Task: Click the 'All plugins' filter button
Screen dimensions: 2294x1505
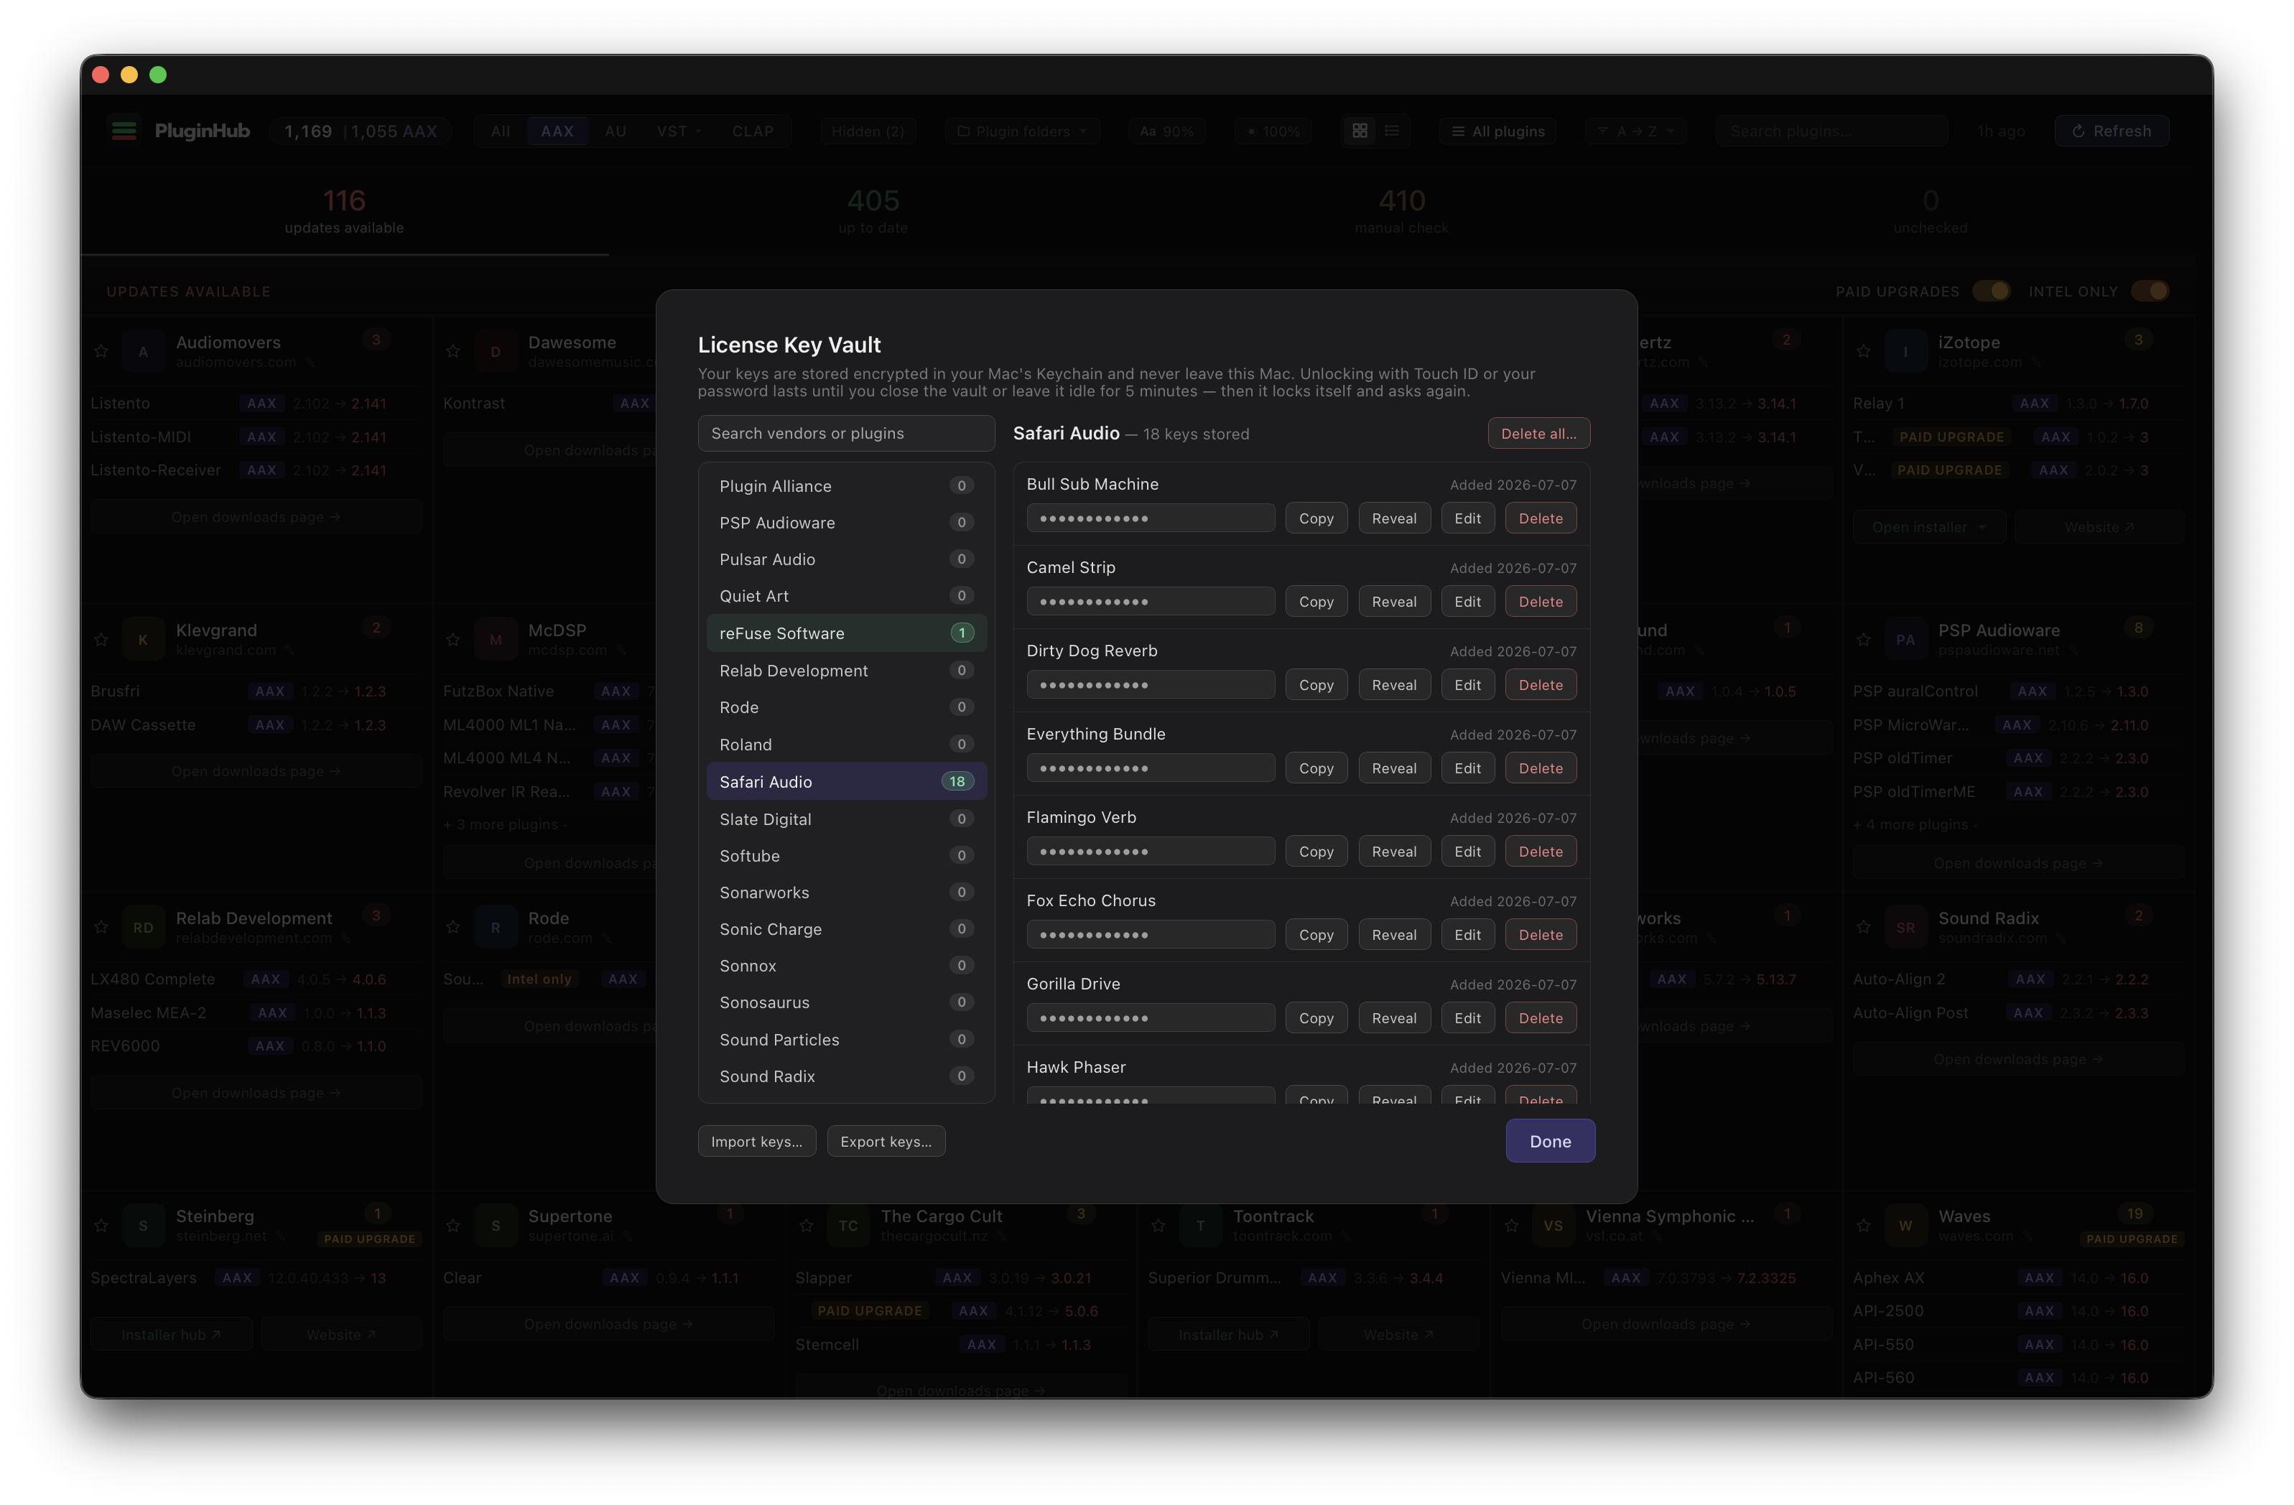Action: pos(1497,131)
